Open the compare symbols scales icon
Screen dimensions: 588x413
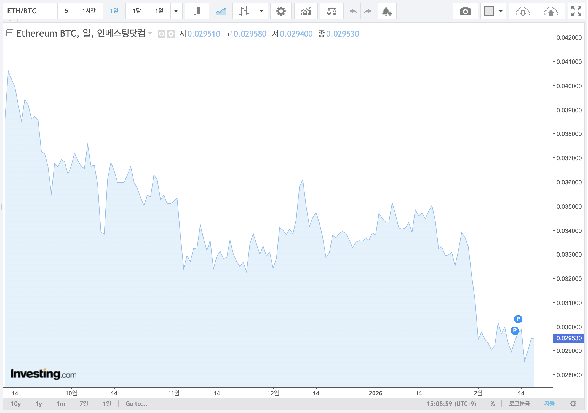click(x=332, y=11)
